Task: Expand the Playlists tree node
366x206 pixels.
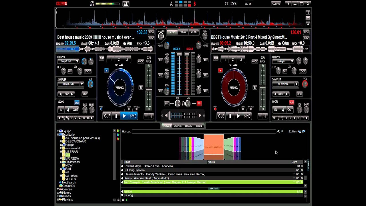Action: (58, 200)
